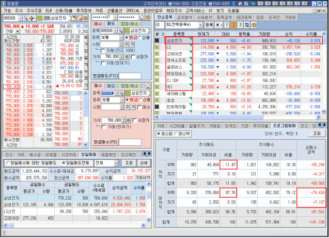Viewport: 329px width, 238px height.
Task: Click the 현금매도(F12) button
Action: pos(106,76)
